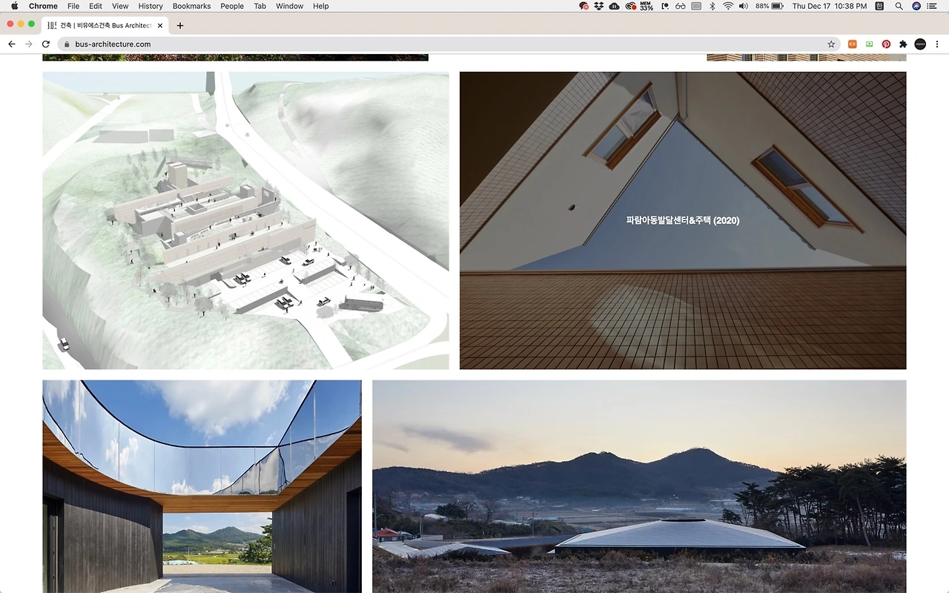This screenshot has height=593, width=949.
Task: Reload the bus-architecture.com page
Action: [x=46, y=44]
